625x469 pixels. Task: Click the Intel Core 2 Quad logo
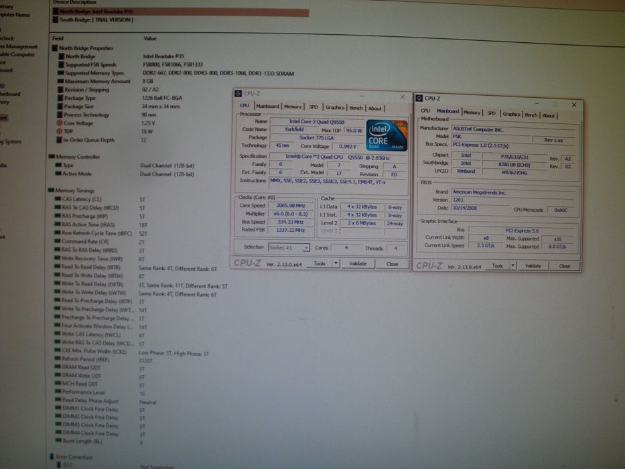tap(387, 135)
